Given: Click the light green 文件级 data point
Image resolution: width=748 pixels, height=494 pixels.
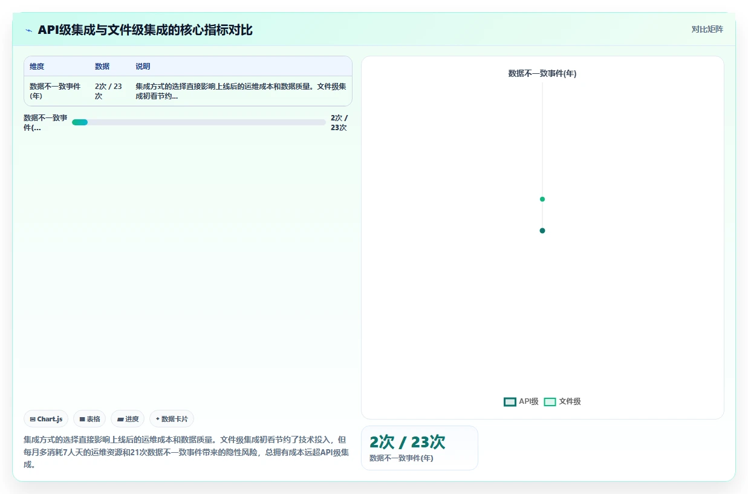Looking at the screenshot, I should pyautogui.click(x=542, y=199).
